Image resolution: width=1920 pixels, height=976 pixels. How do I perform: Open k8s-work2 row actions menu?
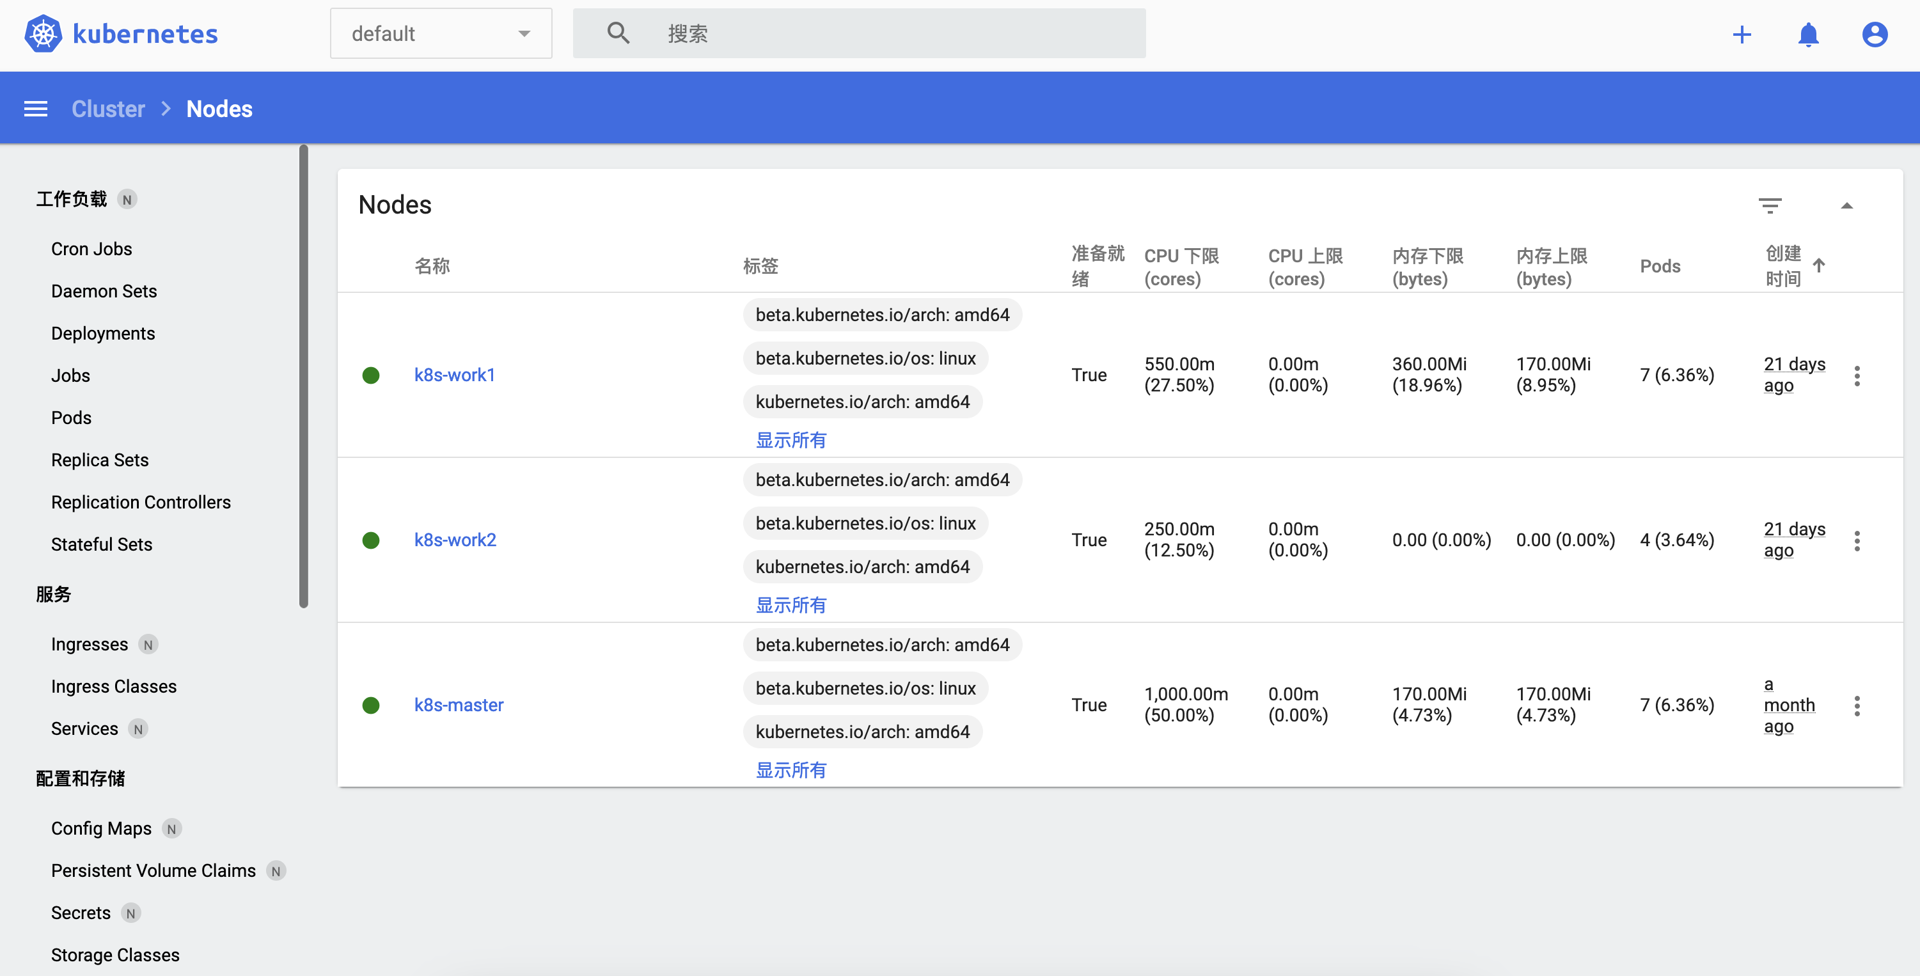coord(1857,540)
